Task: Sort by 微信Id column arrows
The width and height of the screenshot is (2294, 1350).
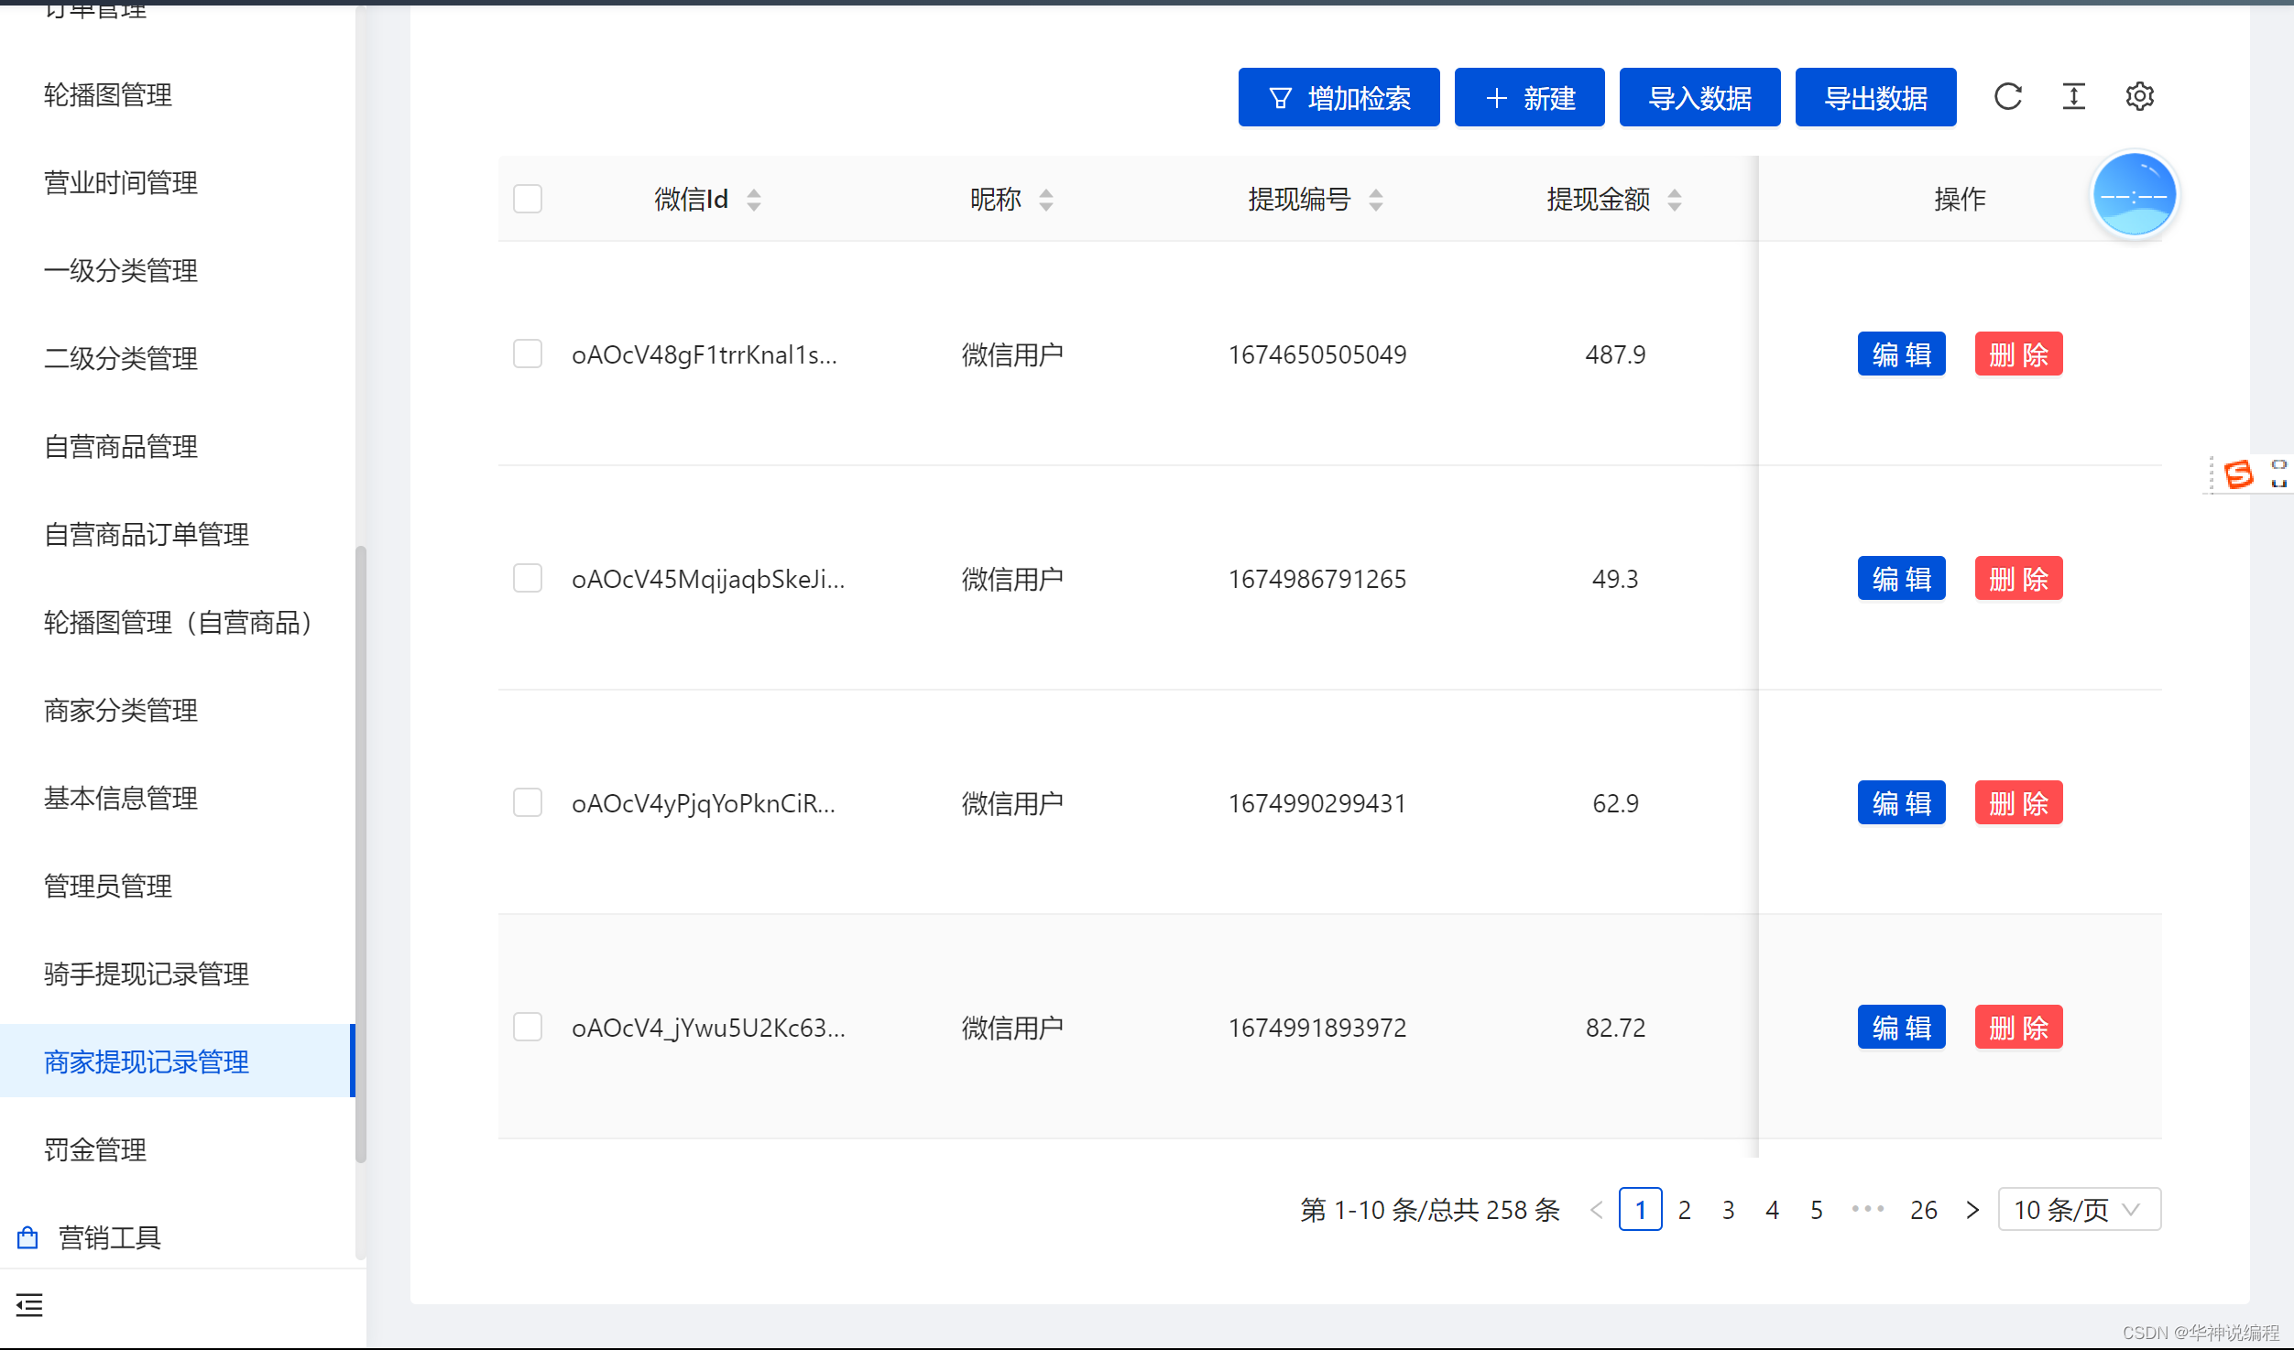Action: pos(754,200)
